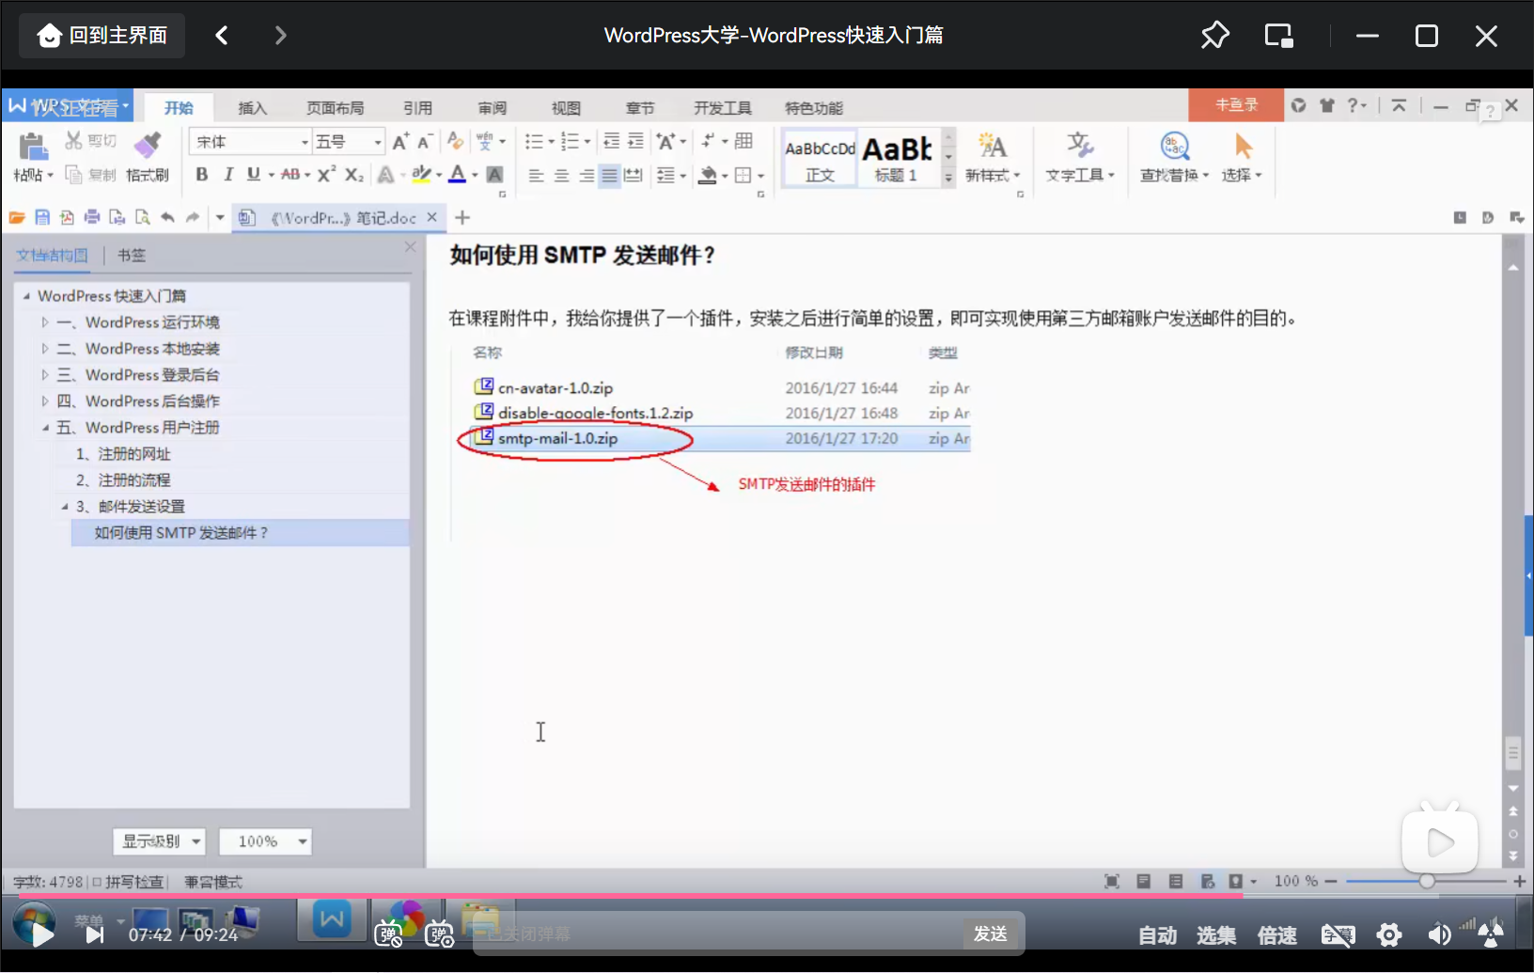The width and height of the screenshot is (1534, 973).
Task: Click the Select tool icon
Action: (x=1242, y=147)
